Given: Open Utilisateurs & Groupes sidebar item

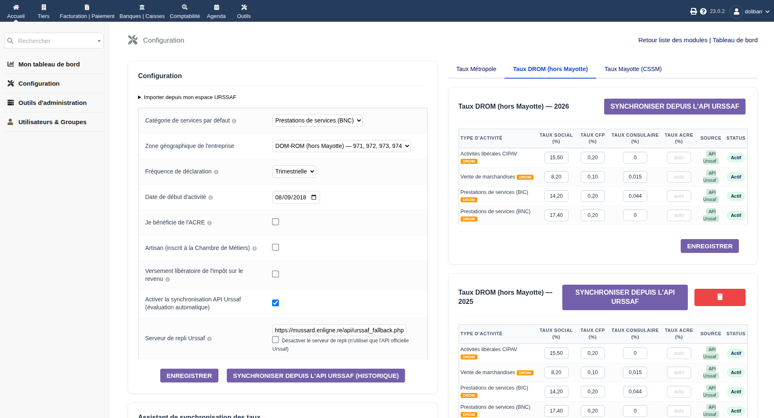Looking at the screenshot, I should point(52,122).
